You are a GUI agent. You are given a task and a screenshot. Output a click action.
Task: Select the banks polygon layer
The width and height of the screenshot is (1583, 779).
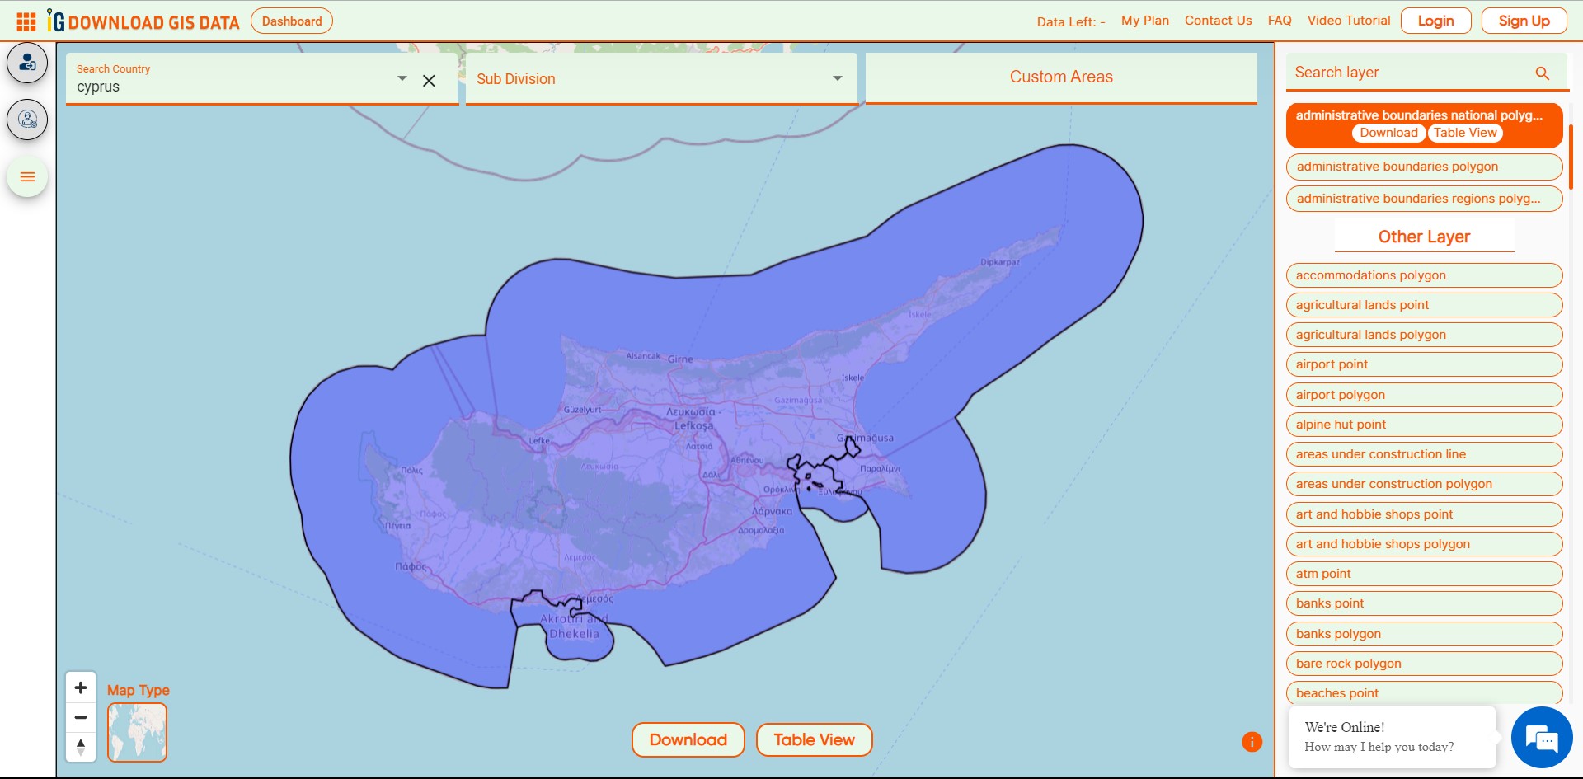pos(1424,633)
